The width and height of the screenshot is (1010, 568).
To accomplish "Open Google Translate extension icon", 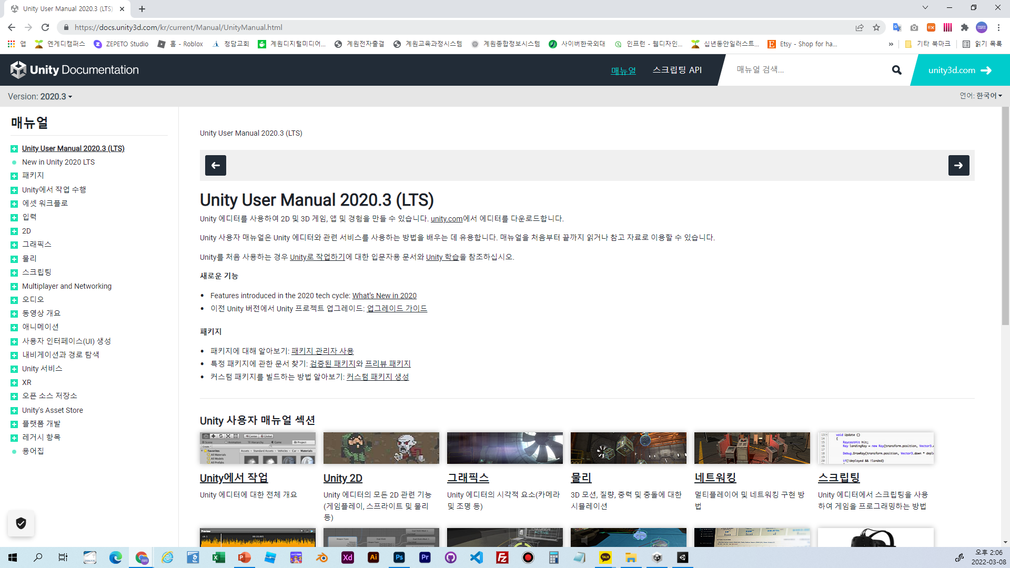I will coord(897,27).
